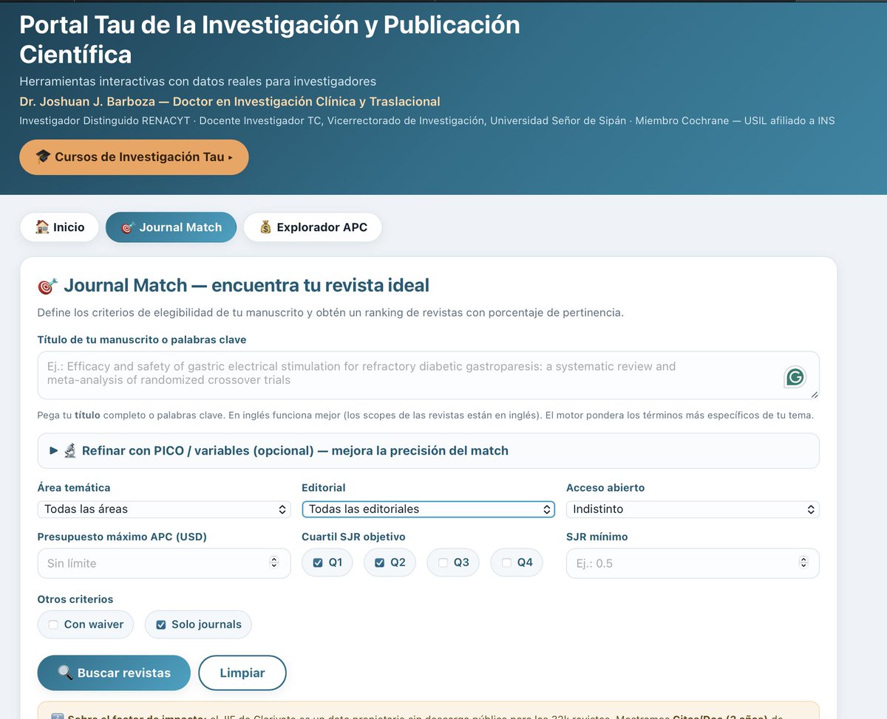Click the Portal Tau page title
Image resolution: width=887 pixels, height=719 pixels.
270,39
